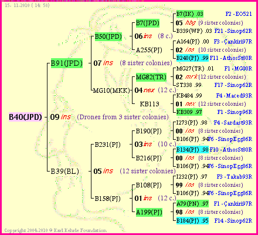This screenshot has width=258, height=235.
Task: Select the B339(WP) .03 entry
Action: [x=194, y=31]
